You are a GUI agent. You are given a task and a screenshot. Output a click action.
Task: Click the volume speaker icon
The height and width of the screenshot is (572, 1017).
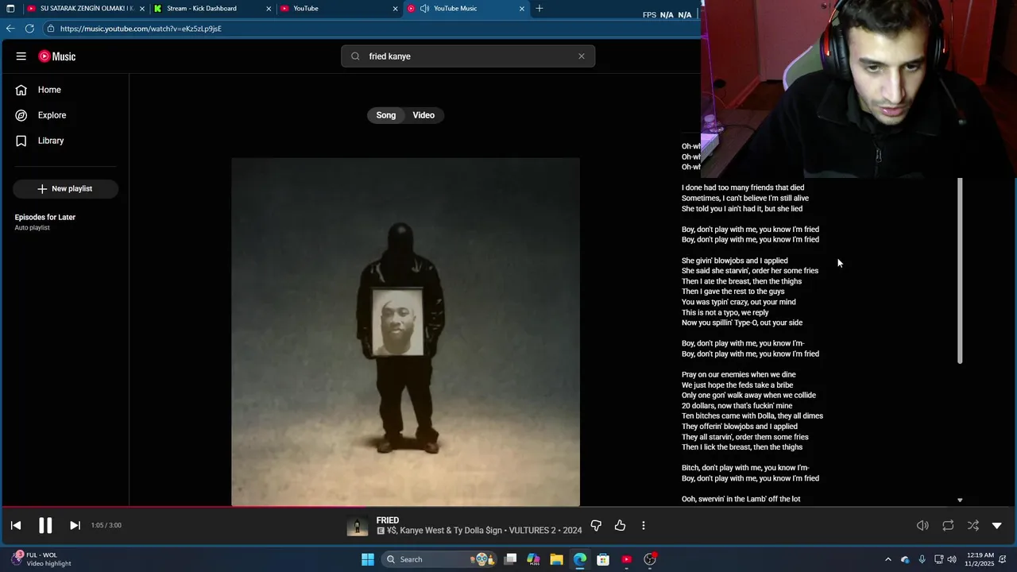pos(922,525)
